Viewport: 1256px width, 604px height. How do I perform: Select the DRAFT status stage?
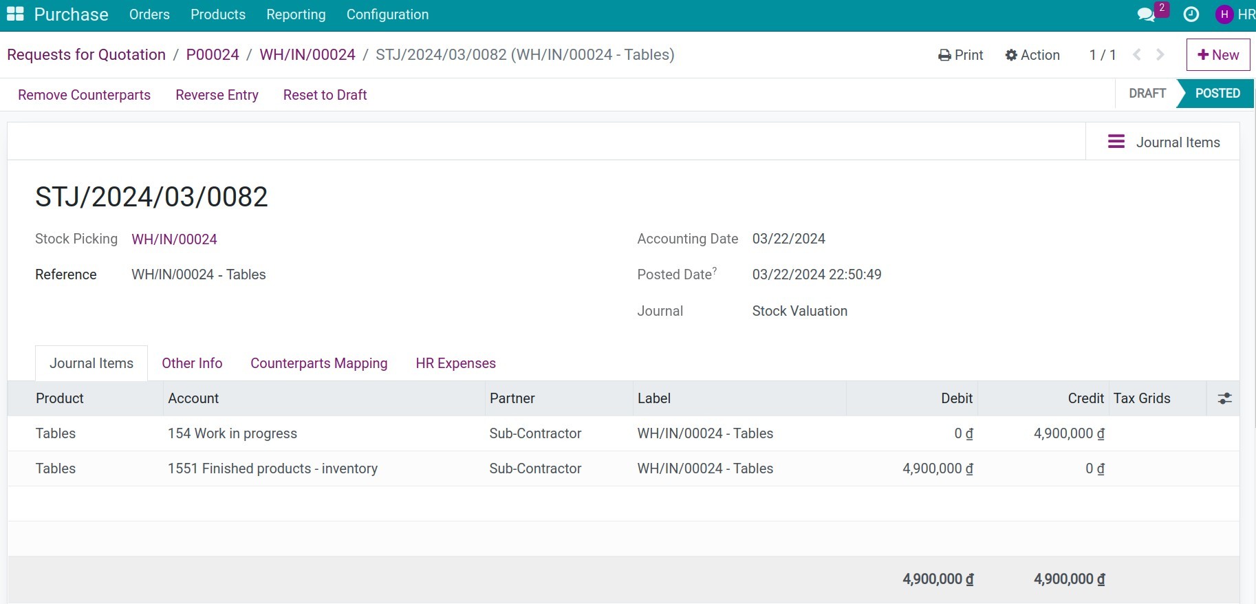click(1147, 94)
